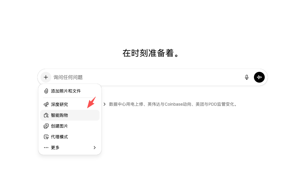
Task: Click the plus button in the input bar
Action: (x=46, y=77)
